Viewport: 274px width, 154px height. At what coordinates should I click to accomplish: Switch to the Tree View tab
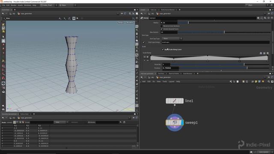click(x=161, y=74)
